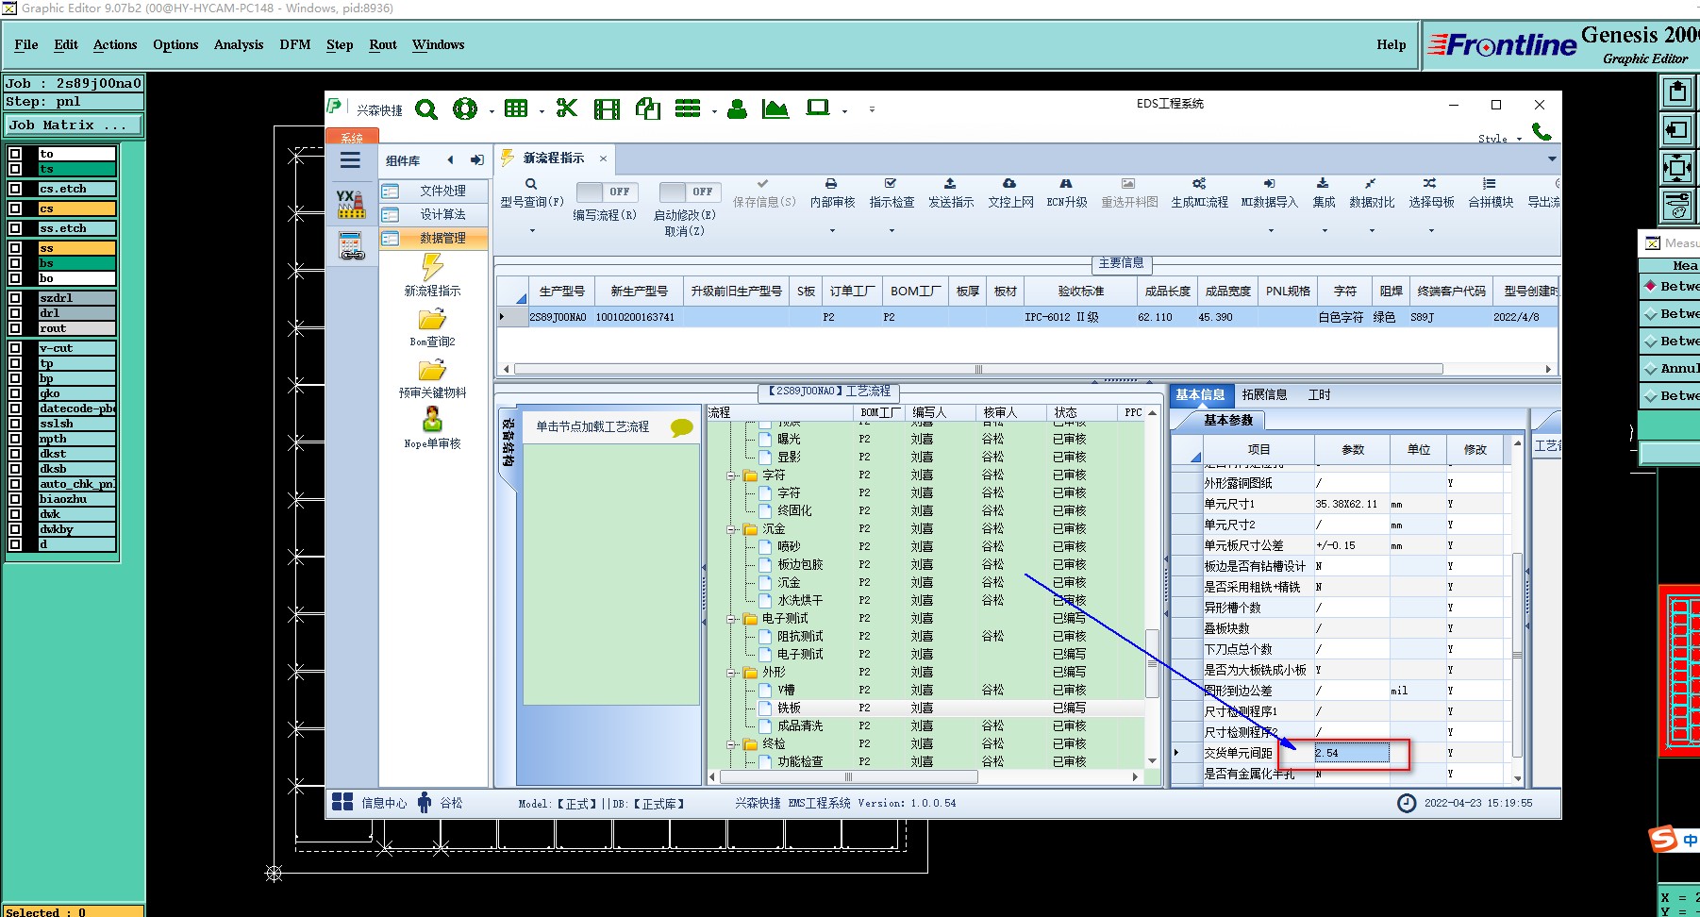Click the green phone handset icon
This screenshot has width=1700, height=917.
[1542, 131]
